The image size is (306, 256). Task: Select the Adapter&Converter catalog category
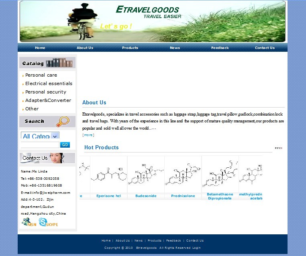48,100
